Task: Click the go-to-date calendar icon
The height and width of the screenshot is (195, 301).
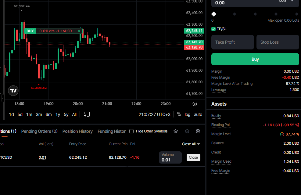Action: pyautogui.click(x=87, y=114)
